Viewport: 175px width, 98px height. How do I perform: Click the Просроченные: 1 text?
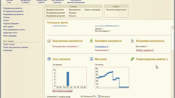pyautogui.click(x=102, y=50)
